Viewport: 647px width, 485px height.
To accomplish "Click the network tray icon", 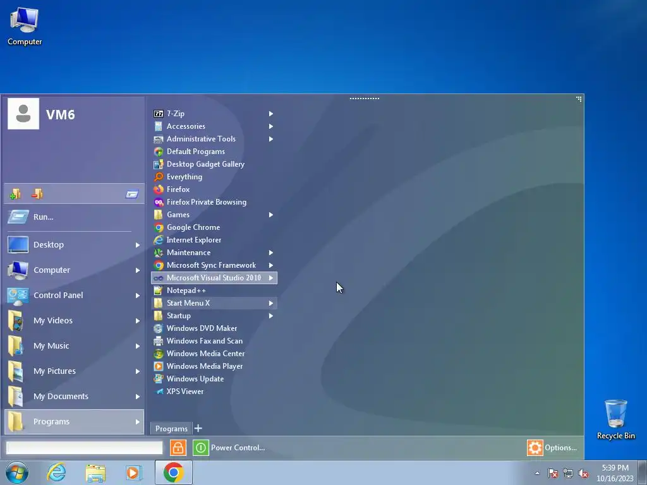I will (568, 474).
